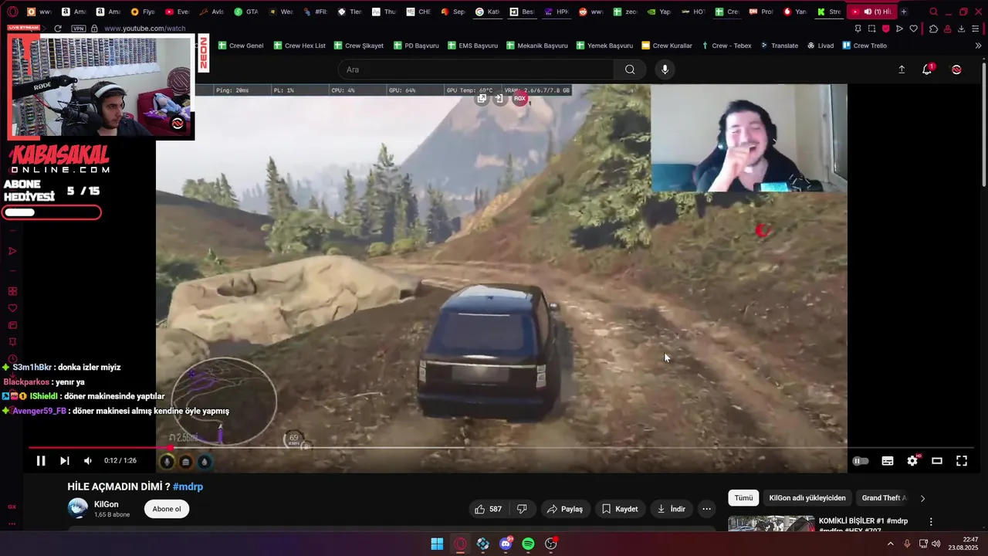Expand hidden bookmarks chevron

pyautogui.click(x=979, y=46)
